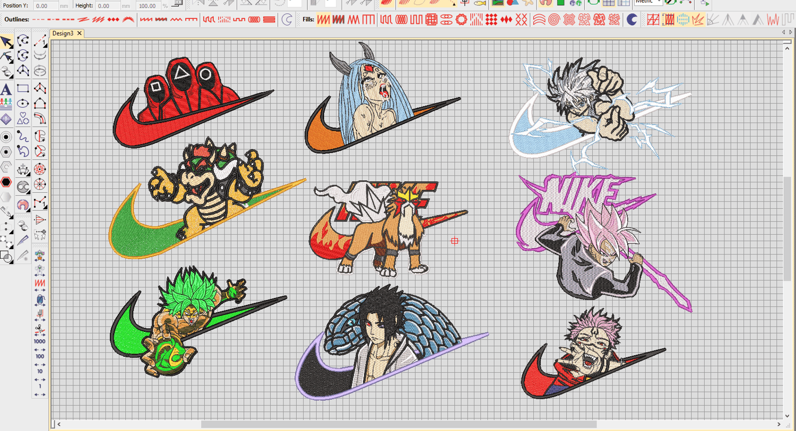Select the diamond Motif Run outline
Viewport: 796px width, 431px height.
113,20
